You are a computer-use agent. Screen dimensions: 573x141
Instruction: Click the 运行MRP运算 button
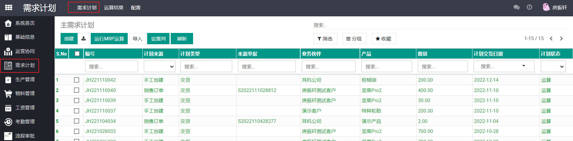[x=109, y=39]
